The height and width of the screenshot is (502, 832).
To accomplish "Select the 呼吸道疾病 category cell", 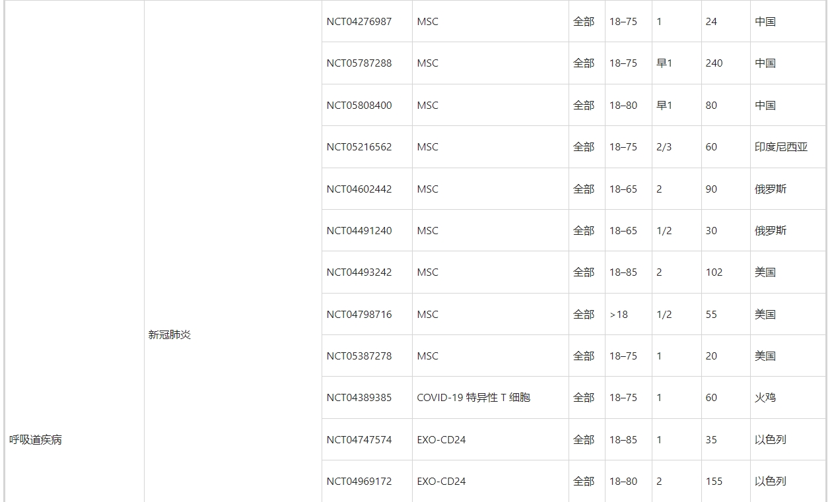I will (36, 440).
